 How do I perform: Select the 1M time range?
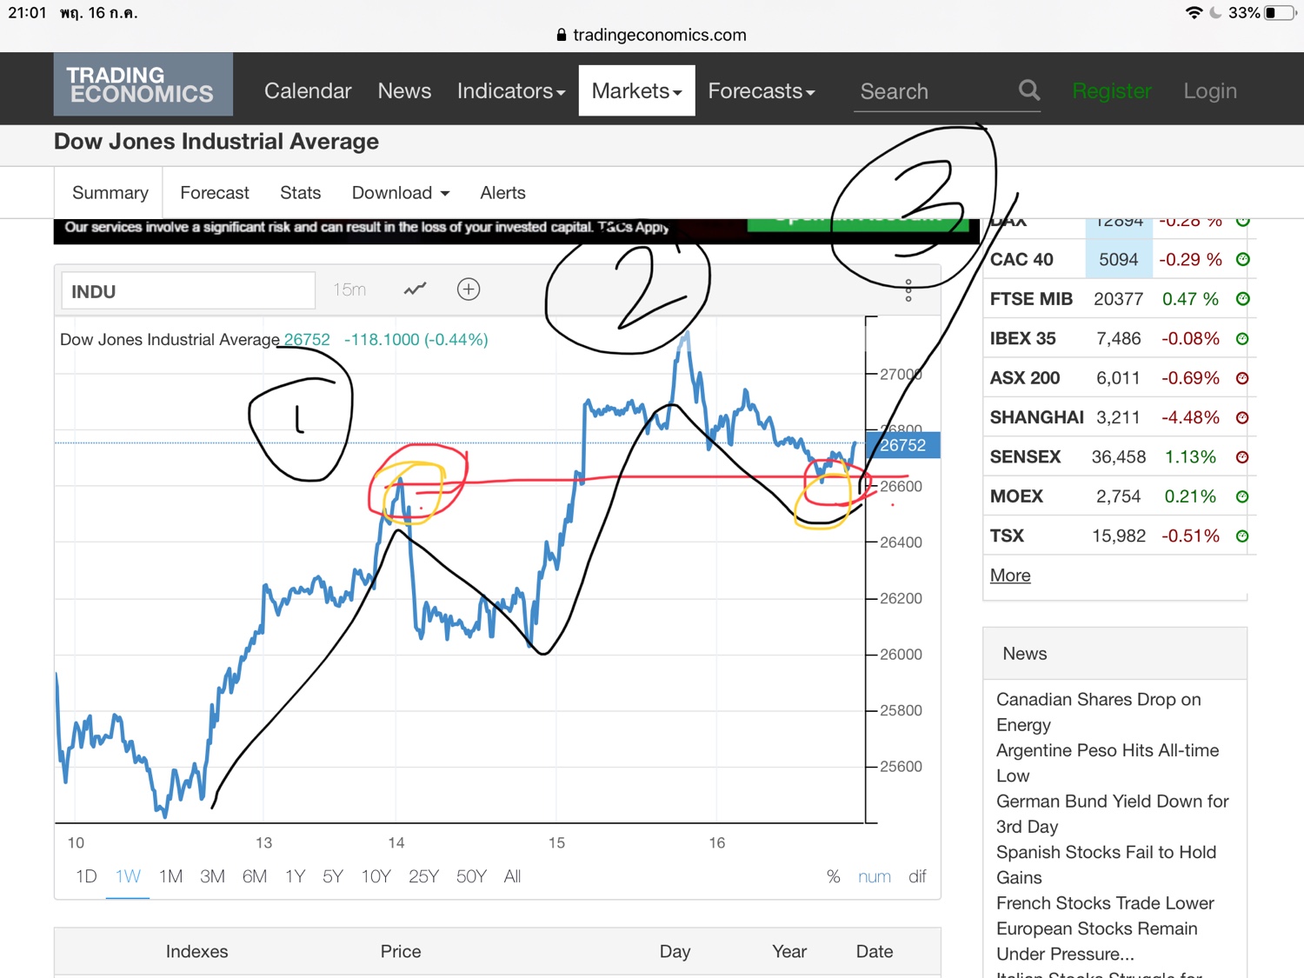tap(170, 876)
